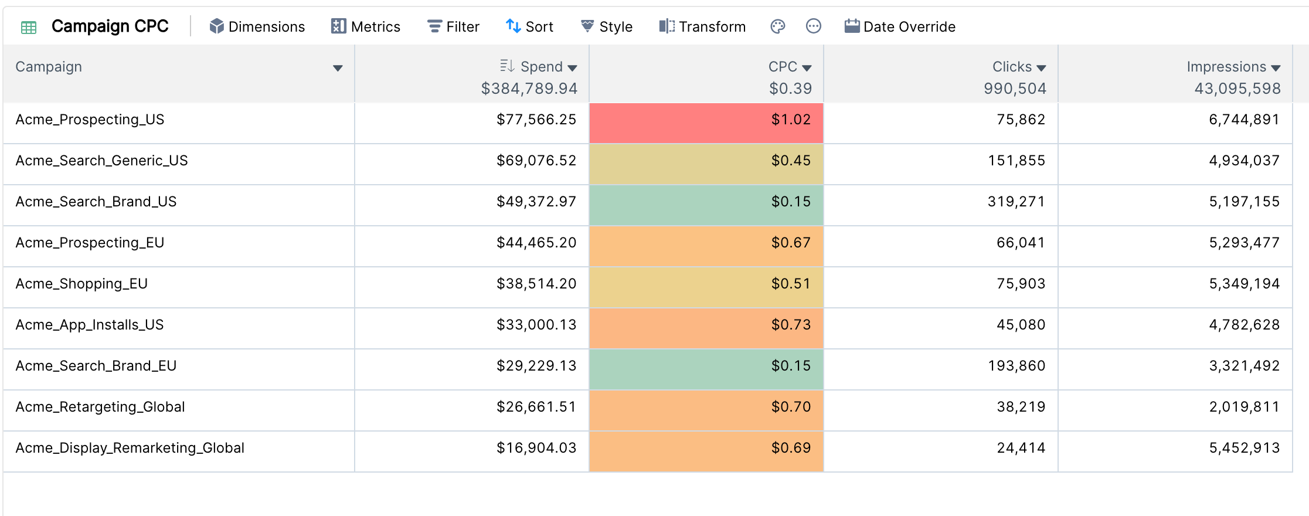Click the $0.45 CPC cell
This screenshot has height=516, width=1309.
(706, 164)
